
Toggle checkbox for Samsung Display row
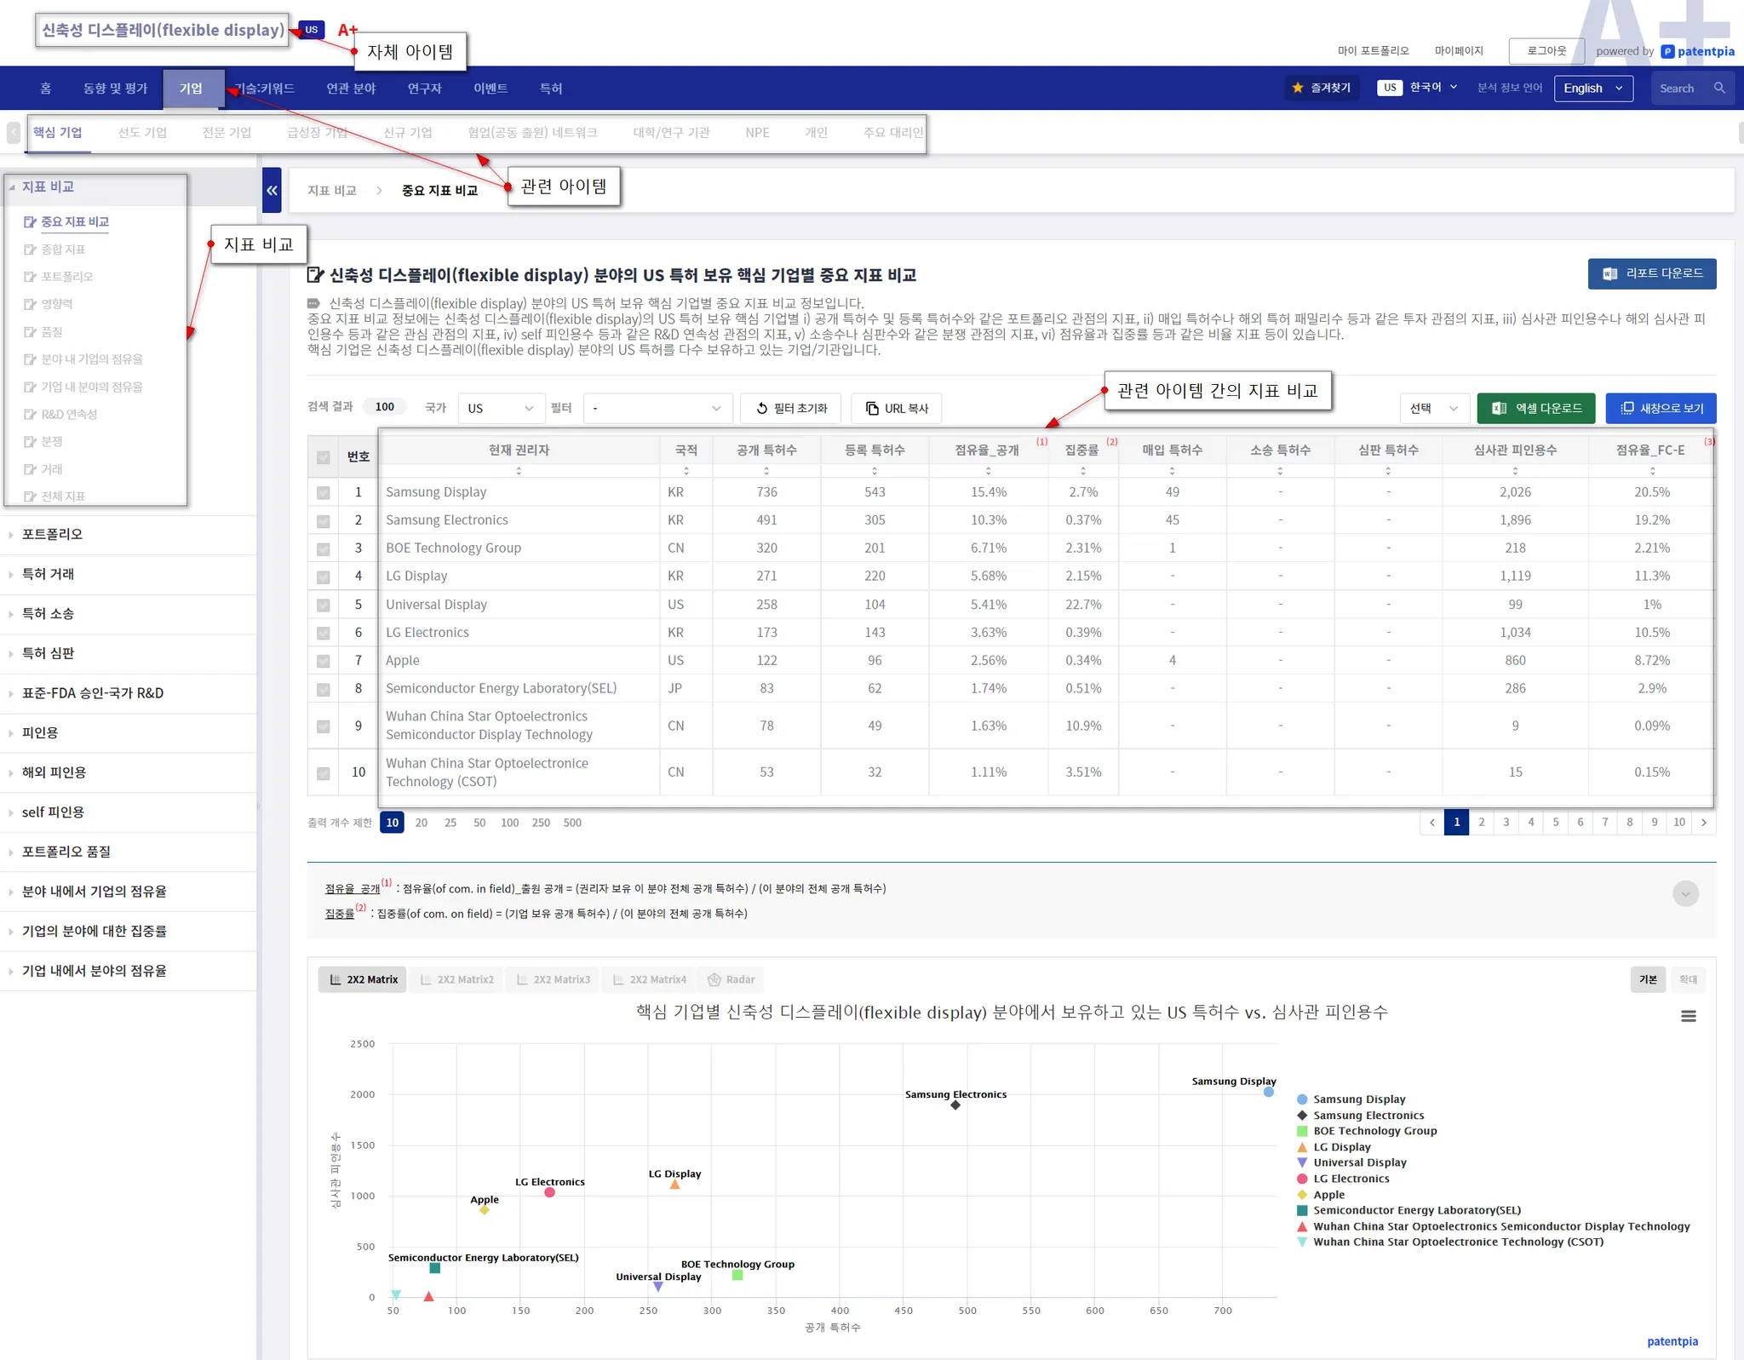pos(323,492)
